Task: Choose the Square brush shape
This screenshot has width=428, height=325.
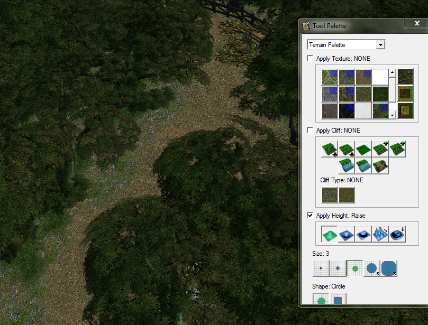Action: tap(338, 298)
